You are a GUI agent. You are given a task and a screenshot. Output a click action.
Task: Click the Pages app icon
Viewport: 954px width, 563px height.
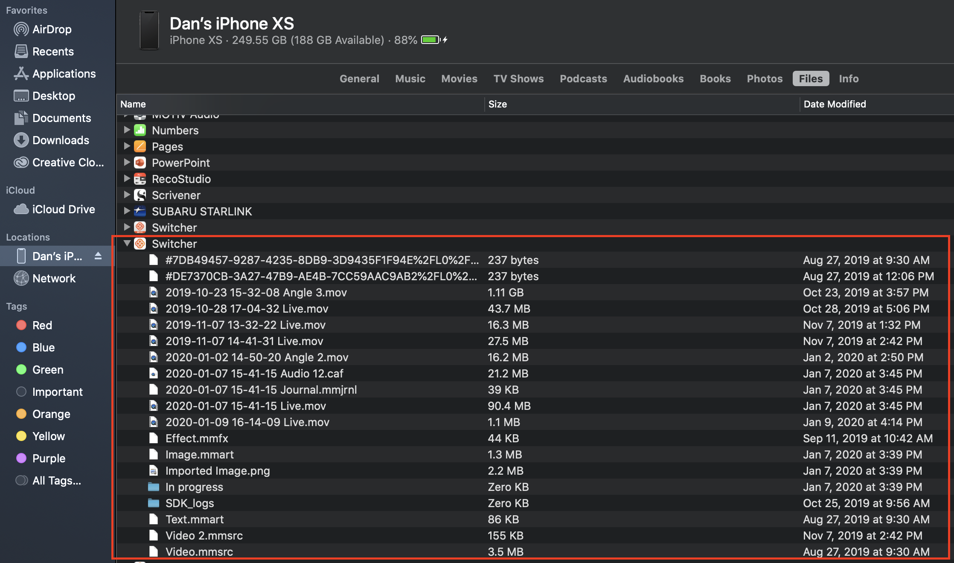[x=140, y=146]
